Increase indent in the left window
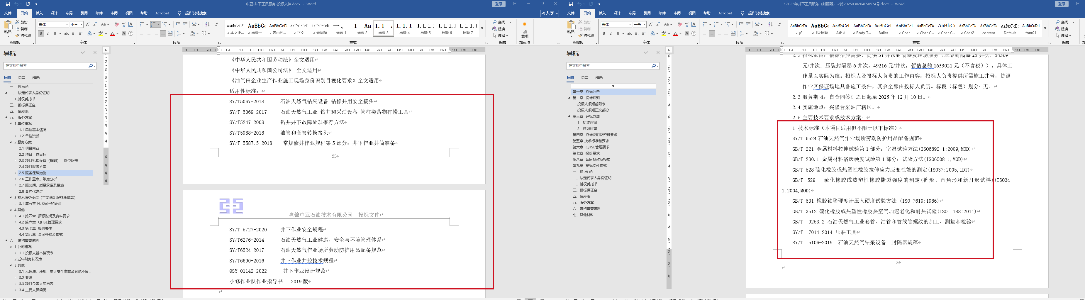This screenshot has width=1085, height=300. pos(185,24)
